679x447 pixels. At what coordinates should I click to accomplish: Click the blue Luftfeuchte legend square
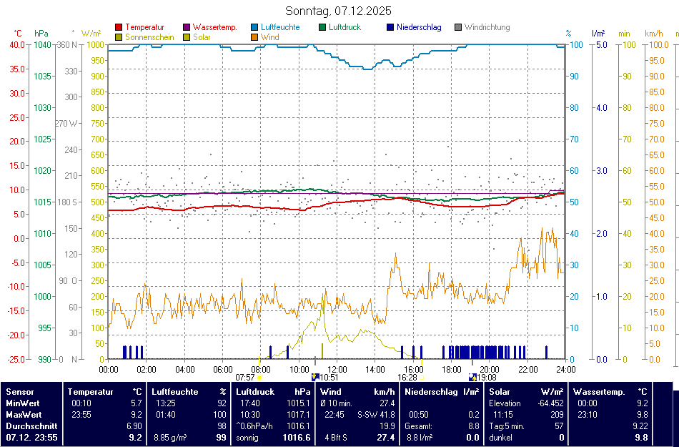(255, 28)
